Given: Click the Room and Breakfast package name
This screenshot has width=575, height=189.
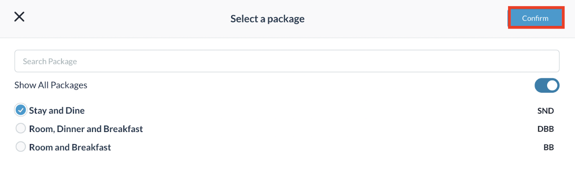Looking at the screenshot, I should tap(70, 147).
